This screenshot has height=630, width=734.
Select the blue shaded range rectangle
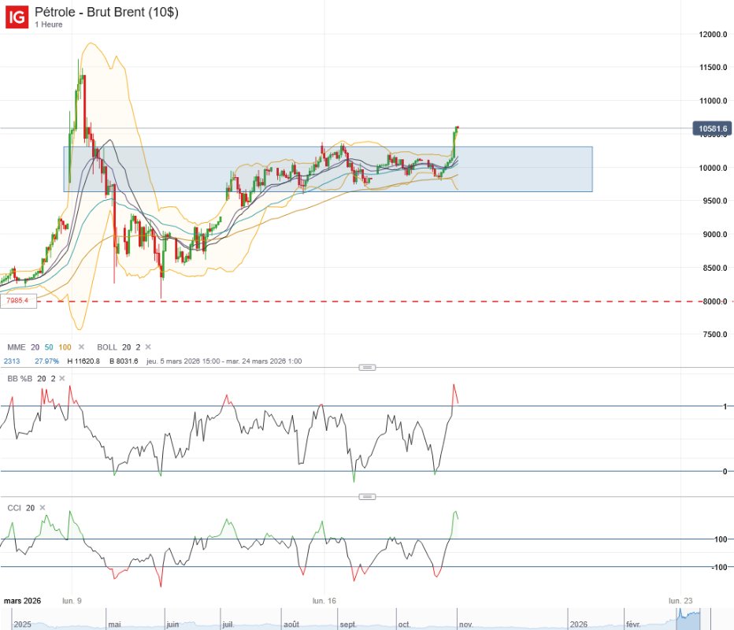[328, 169]
